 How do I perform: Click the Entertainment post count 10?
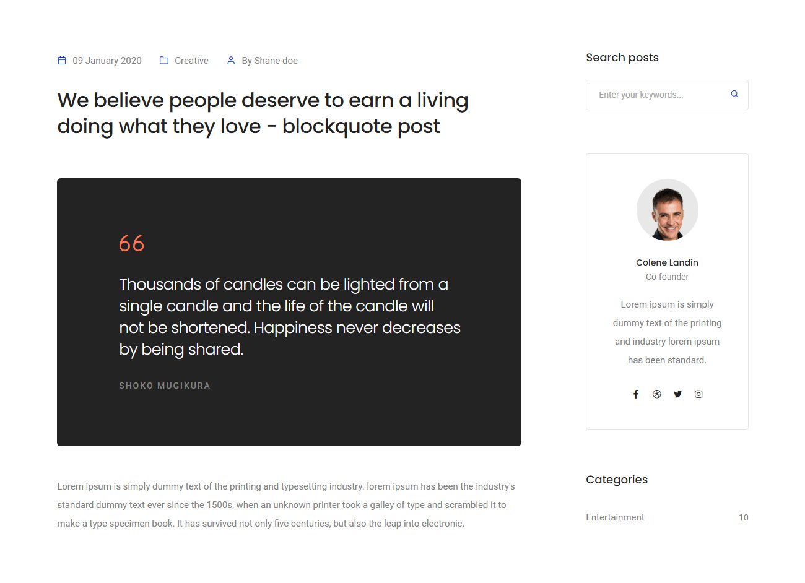tap(743, 517)
